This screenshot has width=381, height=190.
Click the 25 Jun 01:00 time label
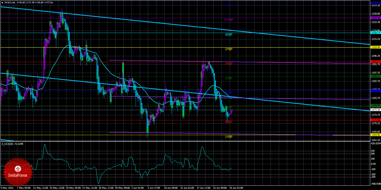click(x=236, y=188)
